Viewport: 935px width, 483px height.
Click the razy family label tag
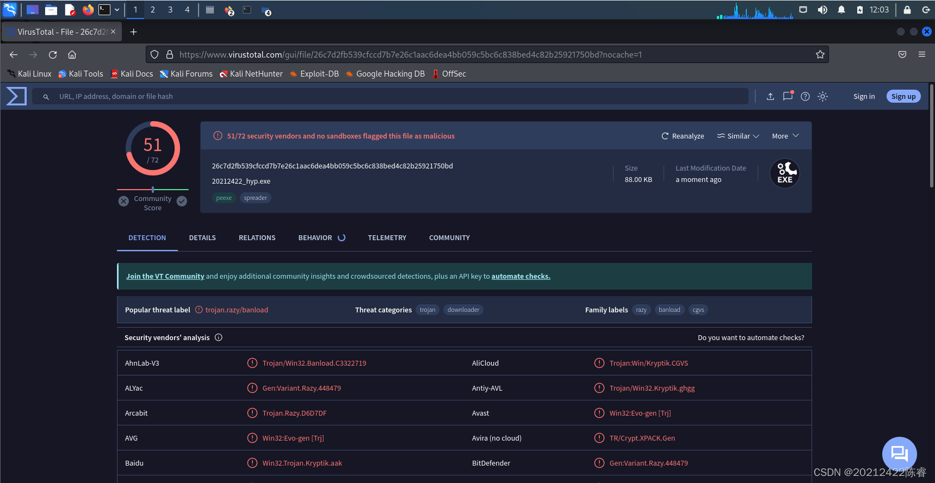tap(641, 310)
